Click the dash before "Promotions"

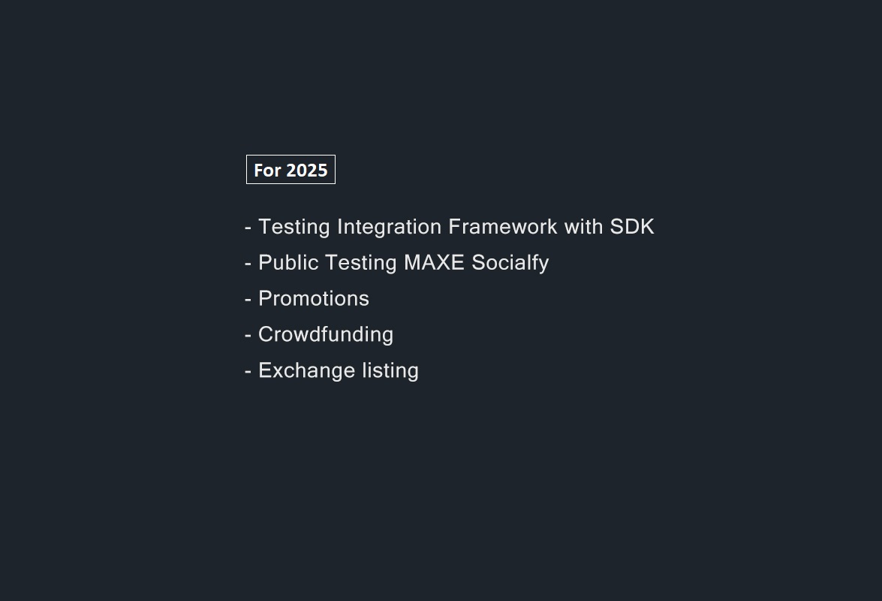pyautogui.click(x=248, y=299)
